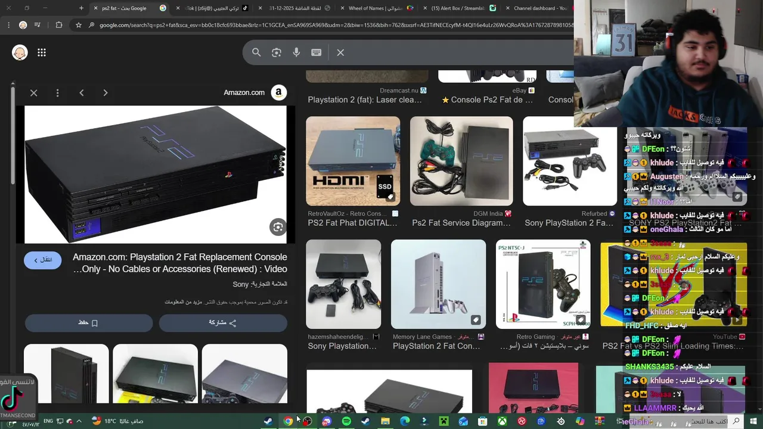This screenshot has height=429, width=763.
Task: Go to the next image in the preview
Action: coord(106,93)
